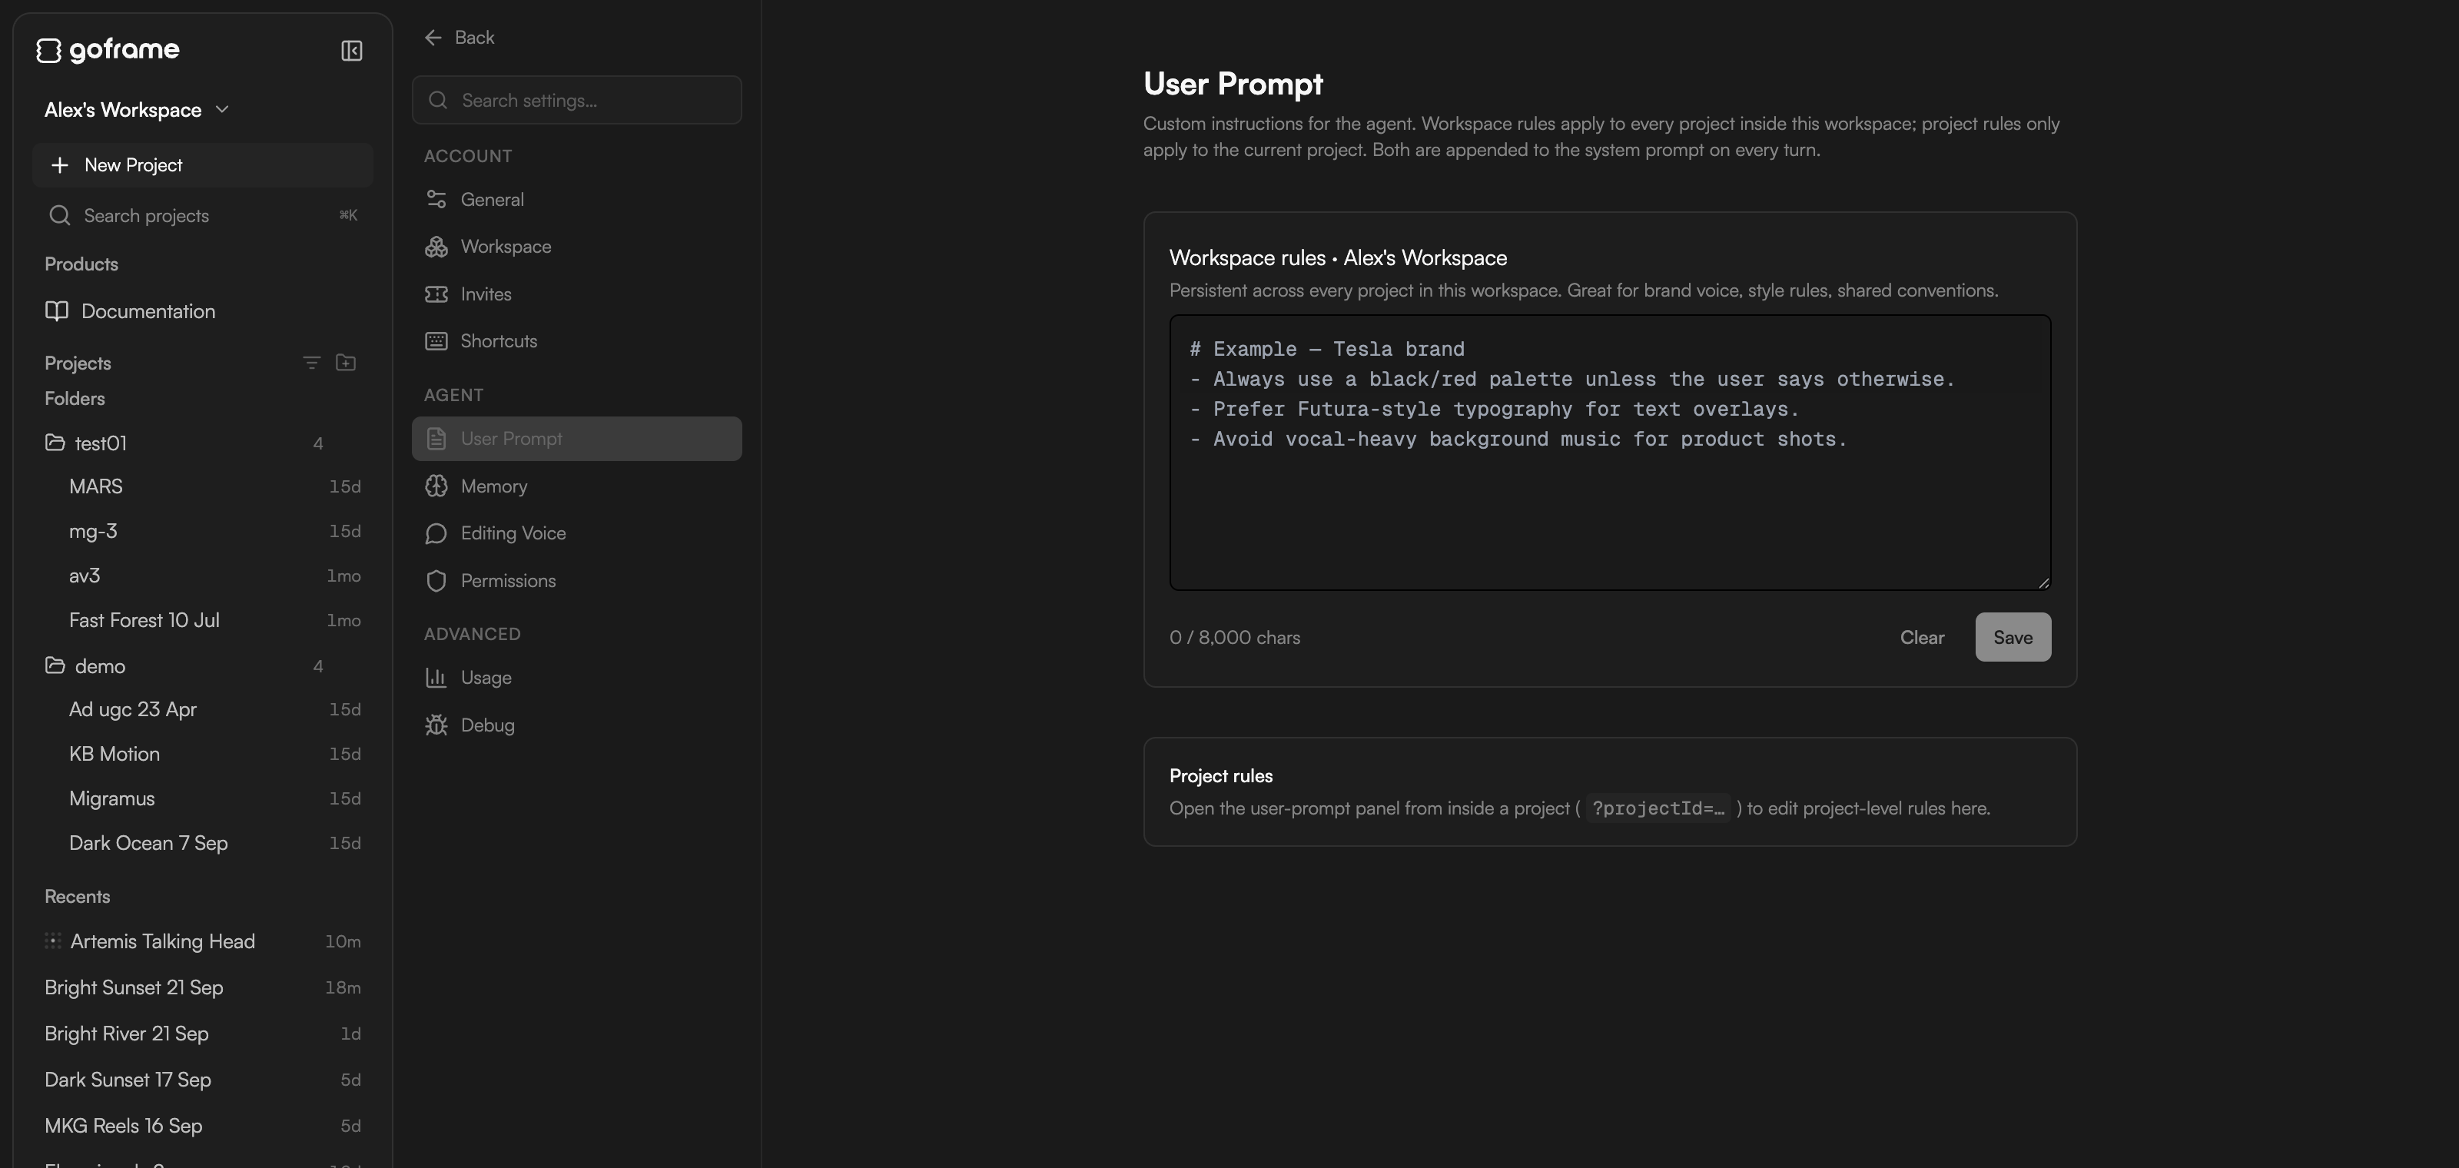Screen dimensions: 2459x1168
Task: Open General account settings
Action: coord(576,200)
